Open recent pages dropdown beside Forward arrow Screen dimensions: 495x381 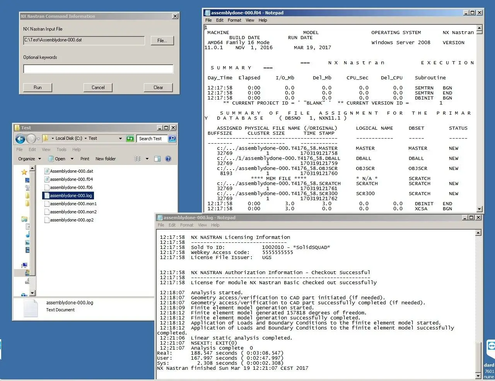click(x=38, y=139)
